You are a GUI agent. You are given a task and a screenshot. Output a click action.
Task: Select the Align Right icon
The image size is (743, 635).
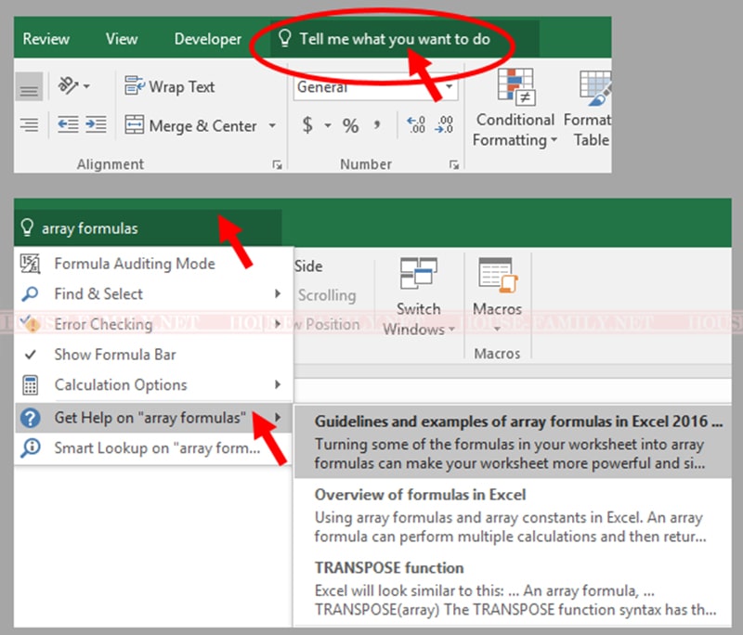[x=30, y=125]
